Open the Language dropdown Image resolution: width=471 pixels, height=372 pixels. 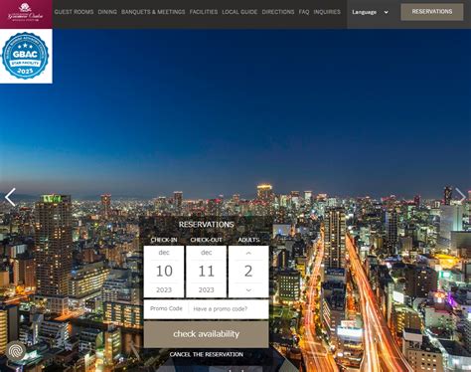[370, 12]
